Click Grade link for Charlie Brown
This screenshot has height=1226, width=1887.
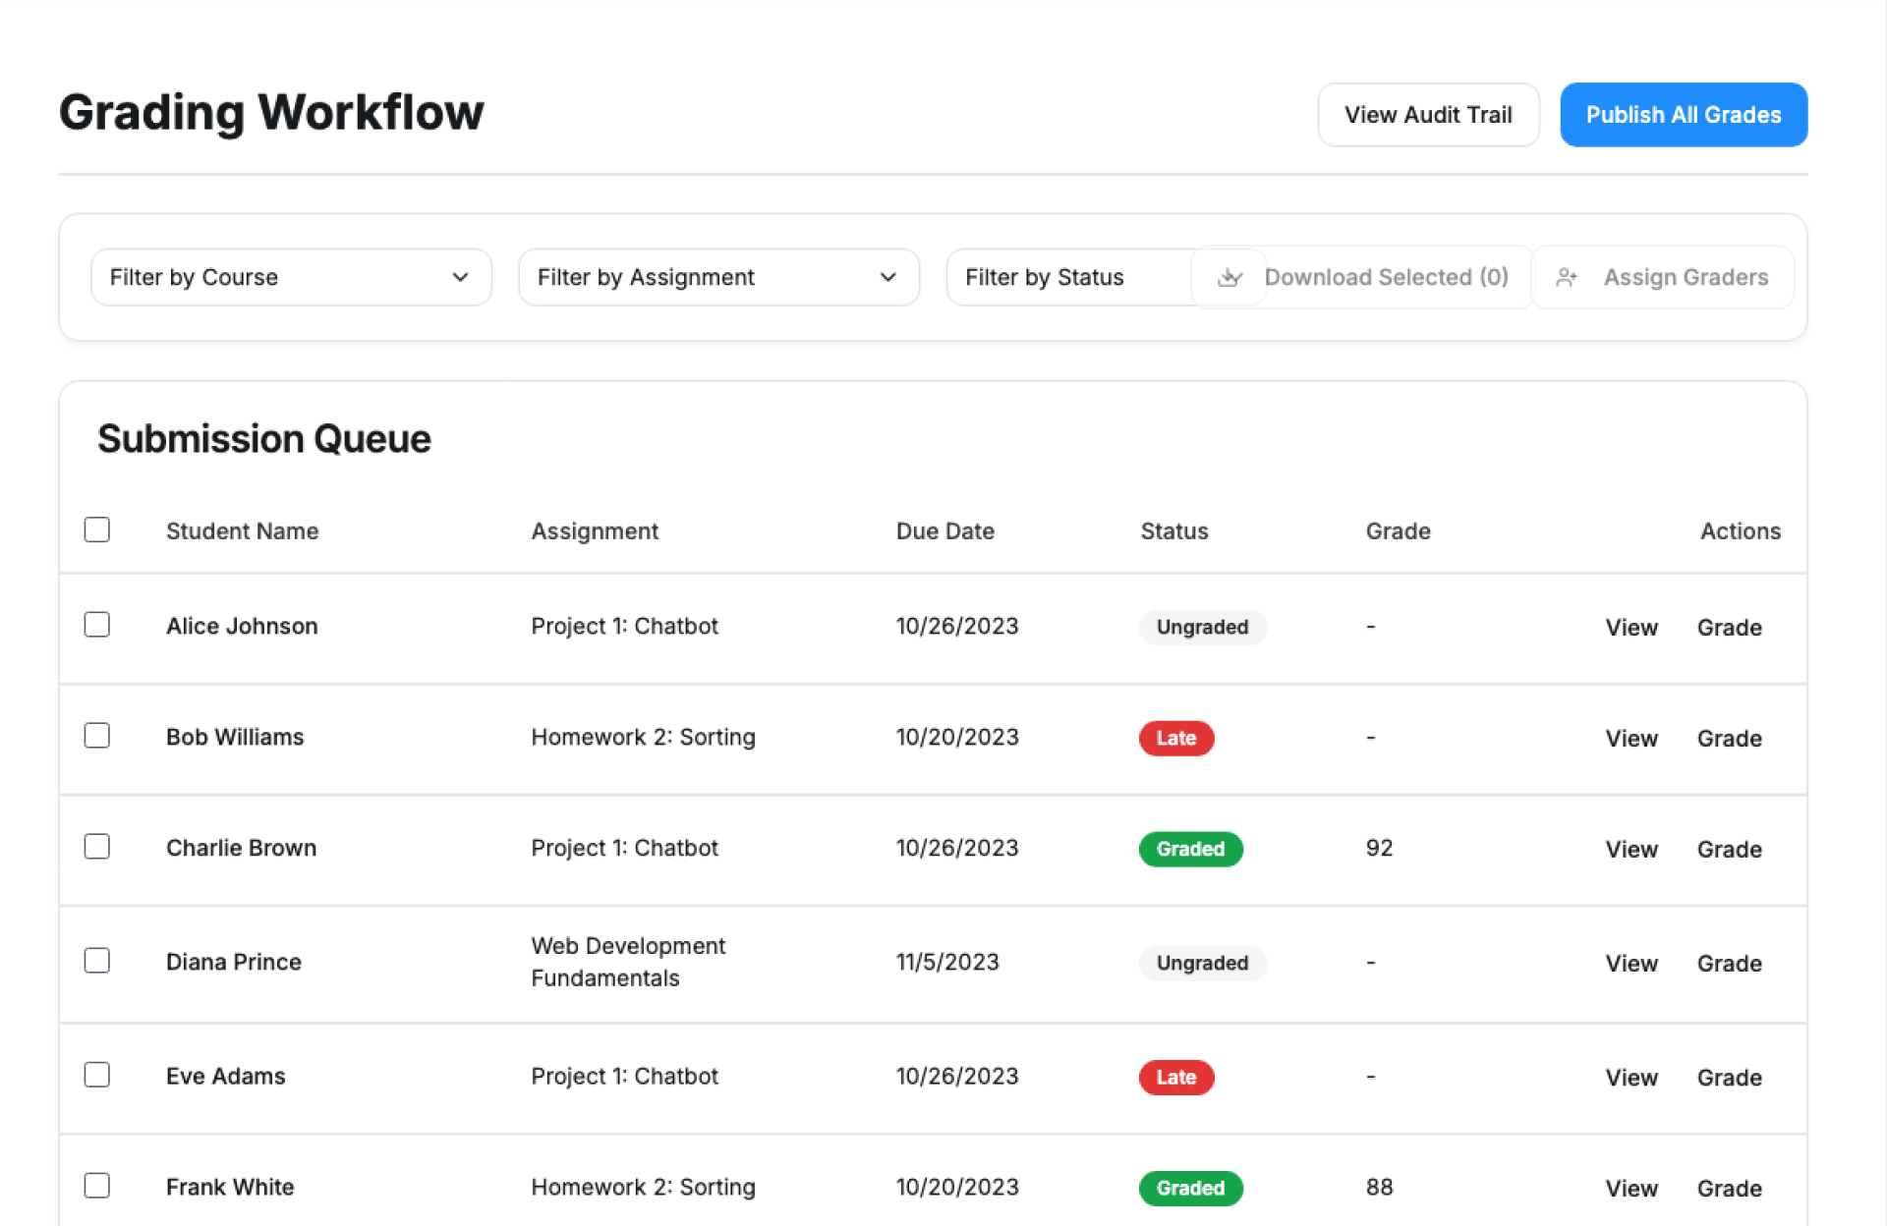tap(1729, 850)
